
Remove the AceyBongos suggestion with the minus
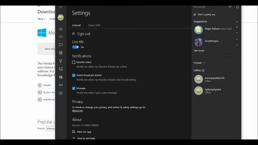(237, 45)
